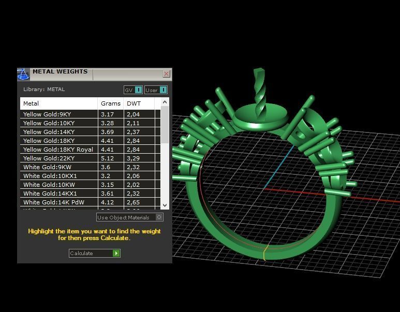Select the White Gold:9KW row
Image resolution: width=400 pixels, height=312 pixels.
(x=91, y=167)
